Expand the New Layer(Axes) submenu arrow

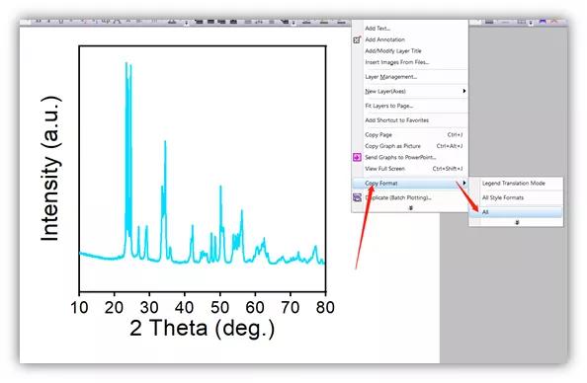pos(464,91)
